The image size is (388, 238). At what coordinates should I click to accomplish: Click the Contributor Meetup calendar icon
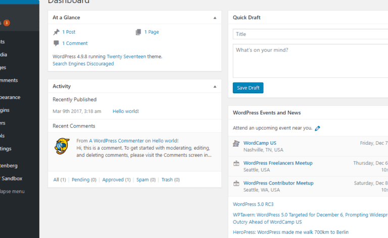(236, 184)
